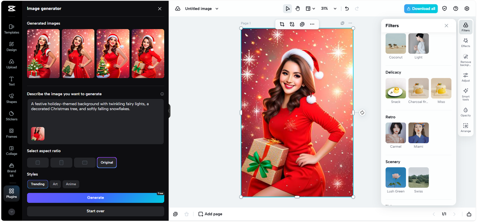Open Remove background tool
The image size is (477, 222).
coord(465,59)
